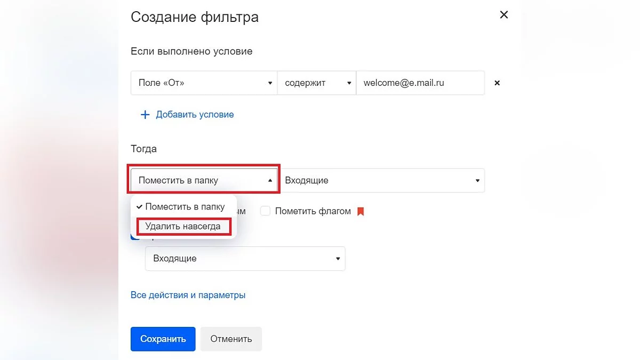The height and width of the screenshot is (360, 640).
Task: Remove the condition using the small x icon
Action: pos(497,83)
